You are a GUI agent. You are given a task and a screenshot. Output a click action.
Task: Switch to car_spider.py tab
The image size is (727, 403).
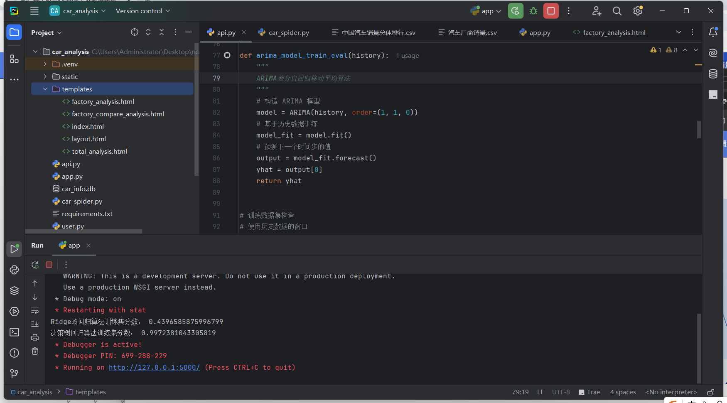click(284, 32)
